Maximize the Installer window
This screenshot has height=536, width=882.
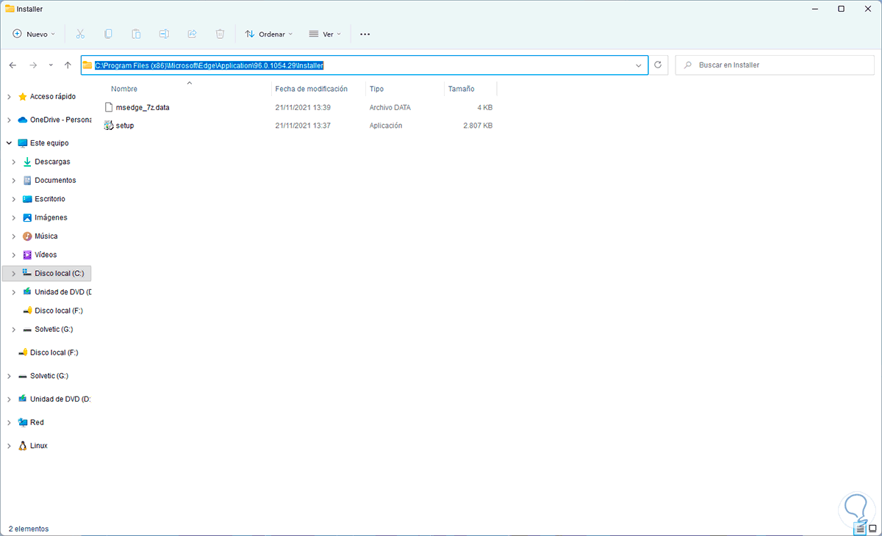coord(841,9)
